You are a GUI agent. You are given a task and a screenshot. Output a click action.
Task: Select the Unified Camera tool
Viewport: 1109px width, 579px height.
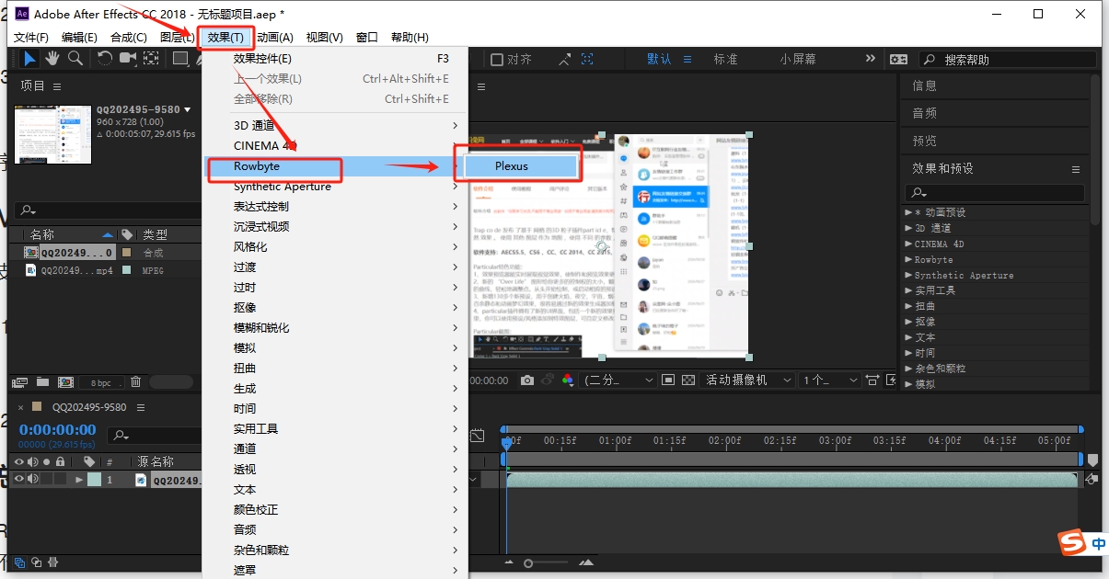click(x=128, y=59)
